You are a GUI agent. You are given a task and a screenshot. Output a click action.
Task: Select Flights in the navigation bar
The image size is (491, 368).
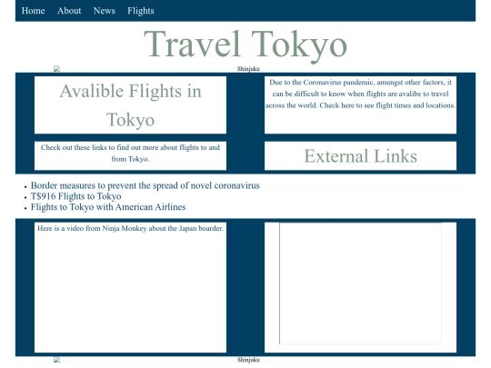pyautogui.click(x=141, y=11)
